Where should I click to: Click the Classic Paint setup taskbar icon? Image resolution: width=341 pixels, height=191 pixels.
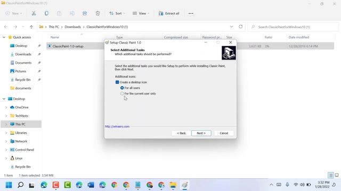(185, 185)
